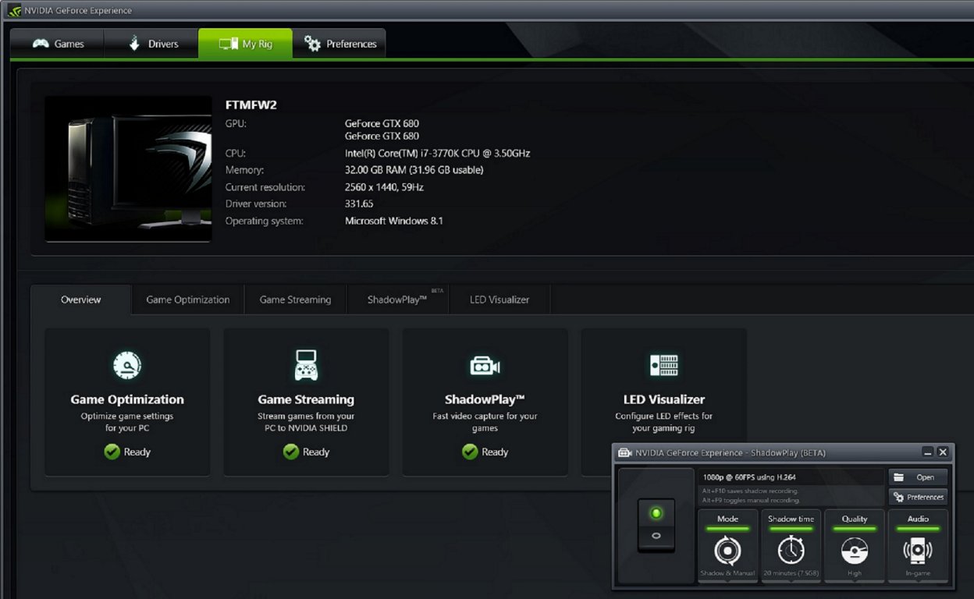
Task: Click the Microsoft Windows 8.1 text
Action: 394,221
